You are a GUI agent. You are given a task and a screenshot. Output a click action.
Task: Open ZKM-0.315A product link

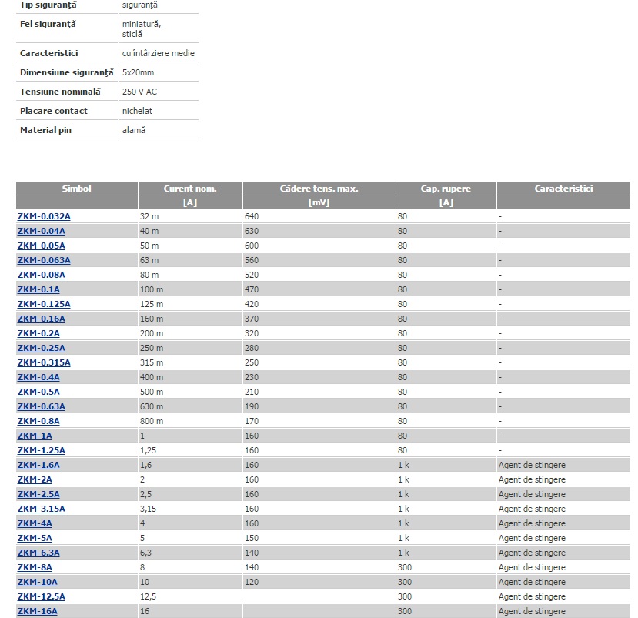pyautogui.click(x=44, y=362)
